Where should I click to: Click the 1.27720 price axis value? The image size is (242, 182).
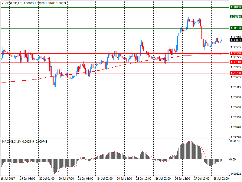click(236, 137)
